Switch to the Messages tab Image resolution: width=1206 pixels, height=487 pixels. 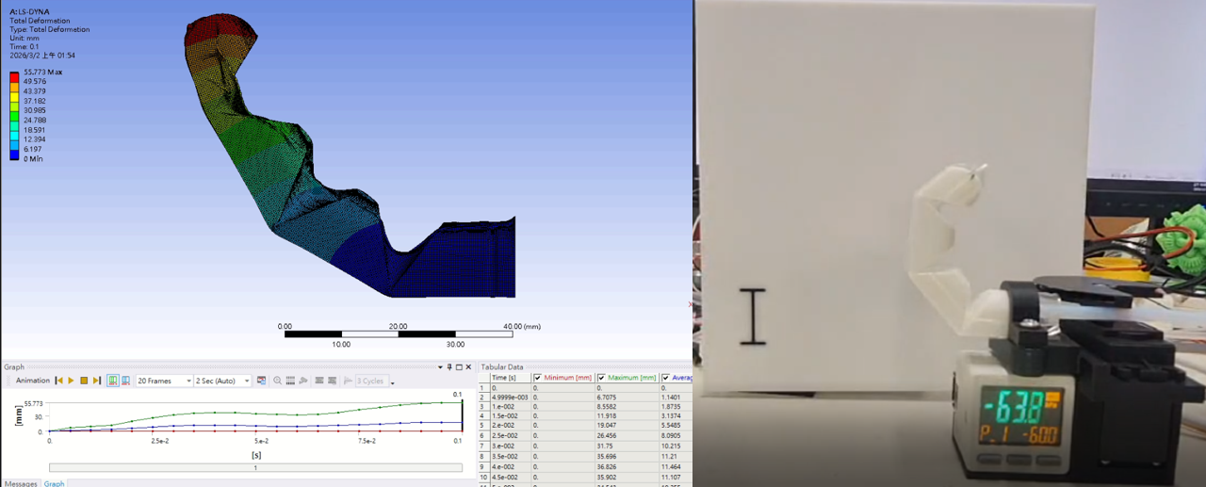(x=21, y=483)
